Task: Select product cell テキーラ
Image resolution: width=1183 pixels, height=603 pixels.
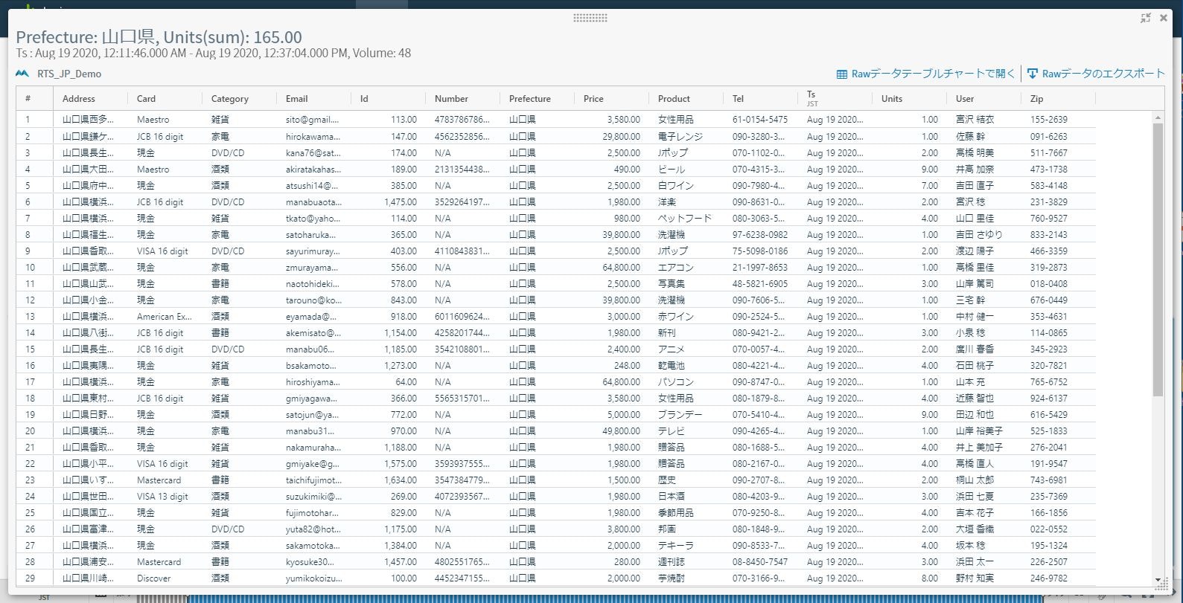Action: click(x=676, y=545)
